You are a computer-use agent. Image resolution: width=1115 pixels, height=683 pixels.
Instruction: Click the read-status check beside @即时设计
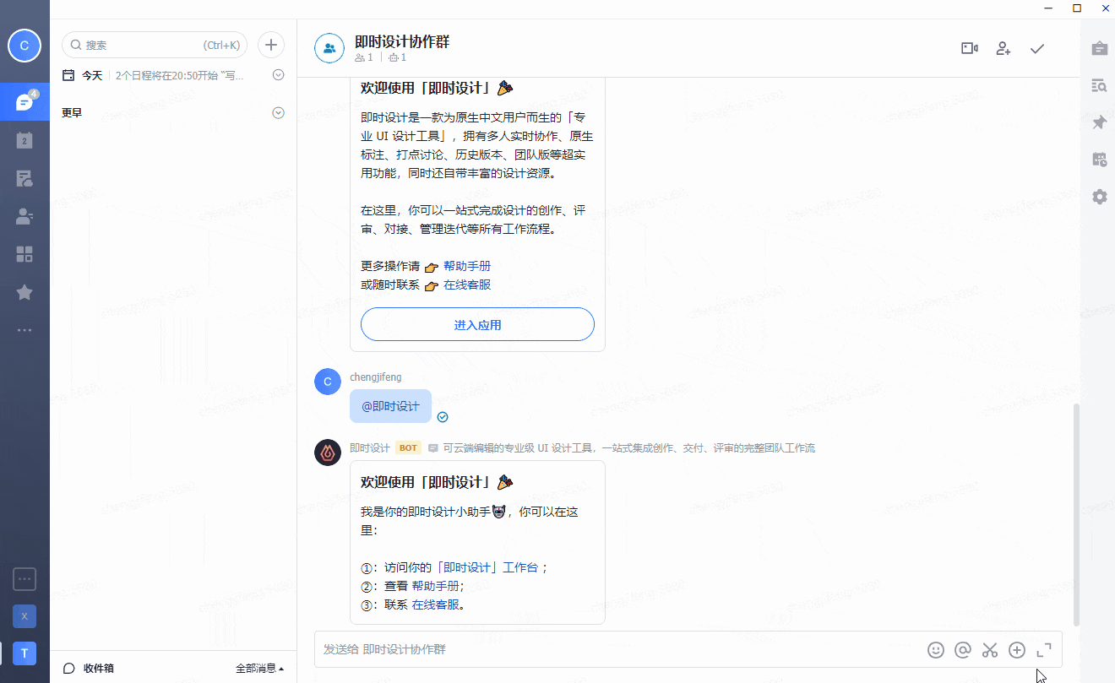pos(443,417)
